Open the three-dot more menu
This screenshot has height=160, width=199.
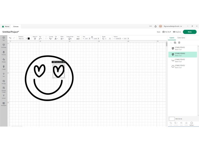151,26
